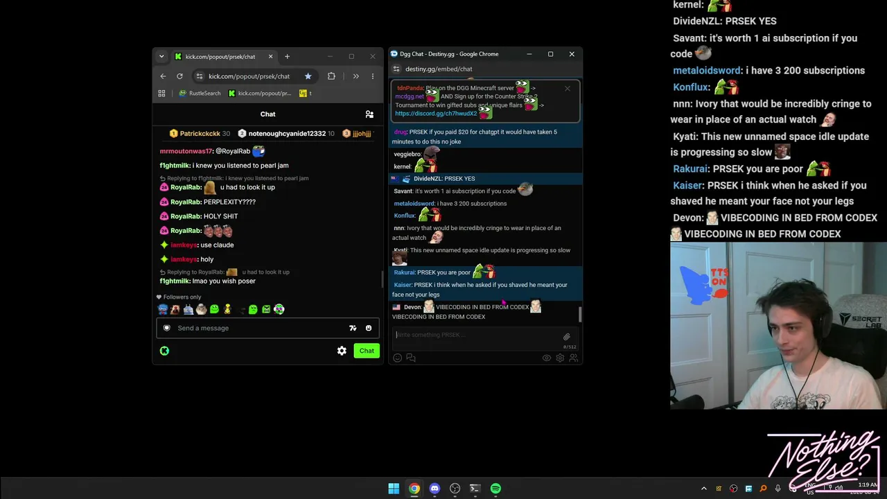887x499 pixels.
Task: Open a new Chrome tab
Action: pos(287,57)
